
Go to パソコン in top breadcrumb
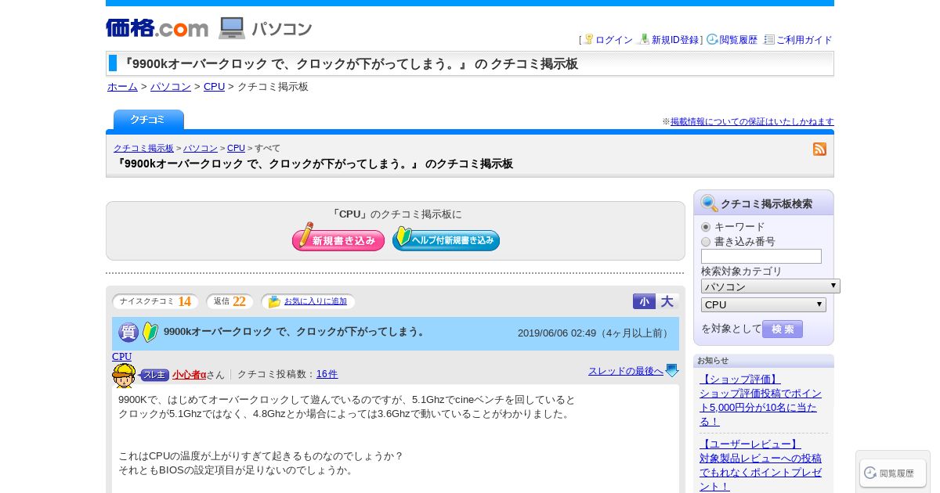click(x=171, y=87)
